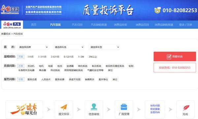Click the 提交投诉 paper plane icon
The image size is (198, 119).
pyautogui.click(x=64, y=107)
